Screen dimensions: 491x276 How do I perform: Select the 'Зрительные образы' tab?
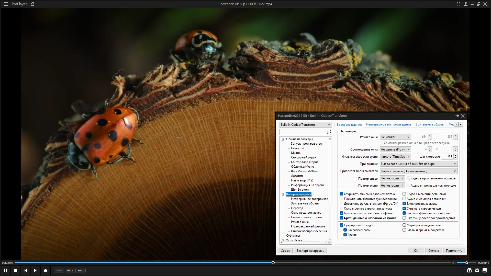point(430,124)
